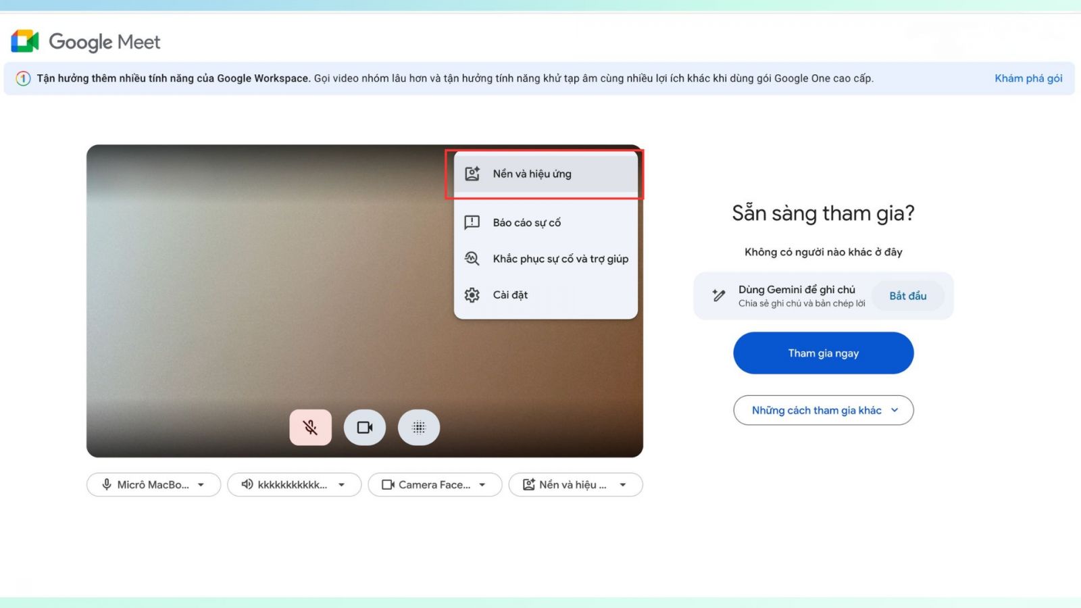The height and width of the screenshot is (608, 1081).
Task: Click the Báo cáo sự cố feedback icon
Action: [472, 222]
